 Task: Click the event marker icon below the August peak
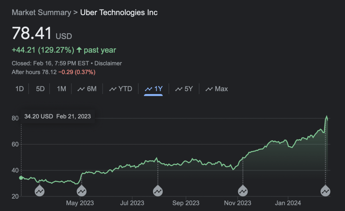[158, 191]
